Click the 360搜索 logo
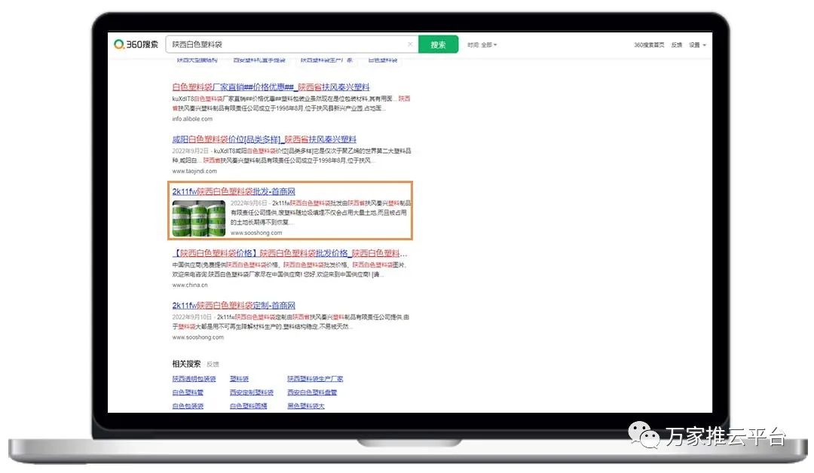The height and width of the screenshot is (473, 814). point(136,44)
